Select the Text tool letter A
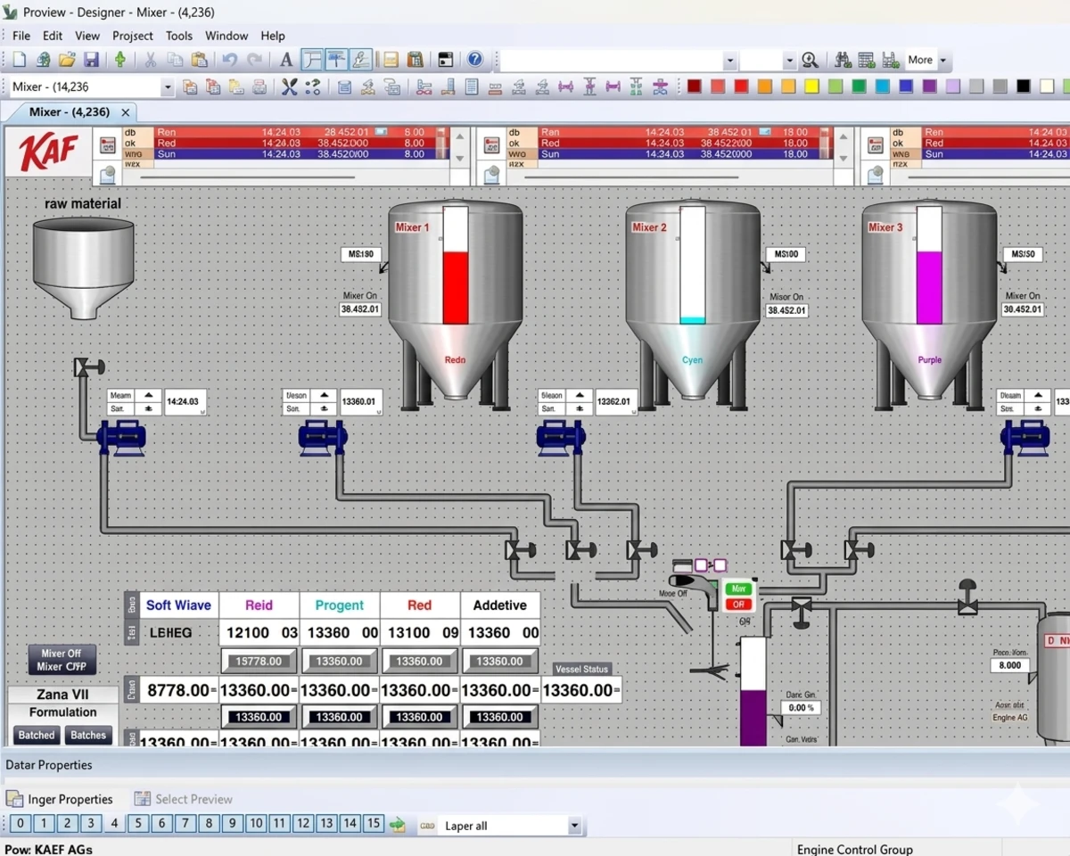 tap(286, 60)
